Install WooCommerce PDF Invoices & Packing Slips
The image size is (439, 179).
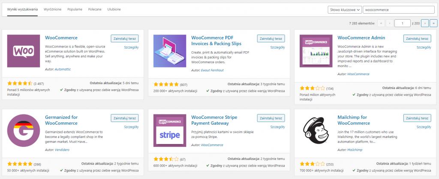(x=271, y=38)
